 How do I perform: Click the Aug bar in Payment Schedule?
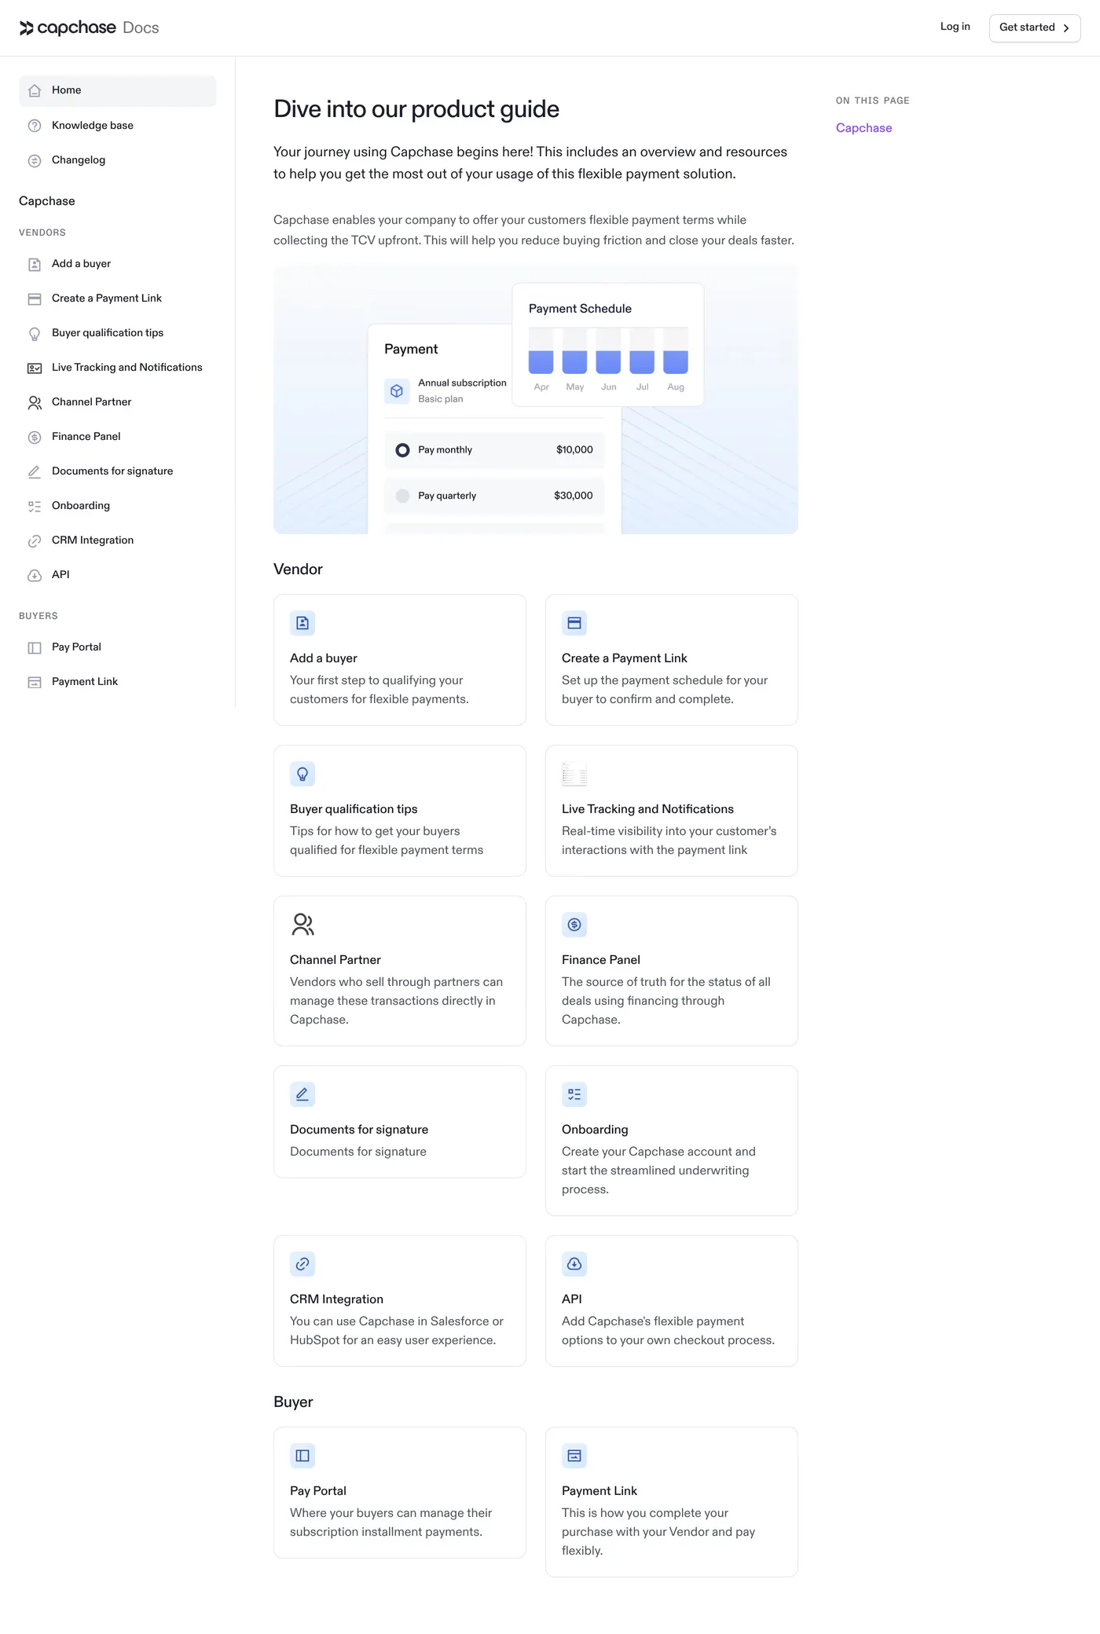676,351
